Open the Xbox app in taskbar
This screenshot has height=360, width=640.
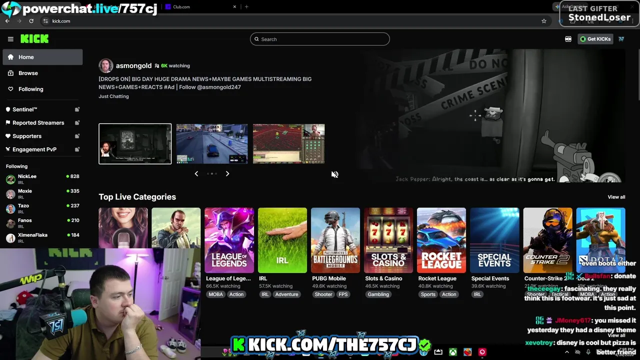click(x=453, y=352)
